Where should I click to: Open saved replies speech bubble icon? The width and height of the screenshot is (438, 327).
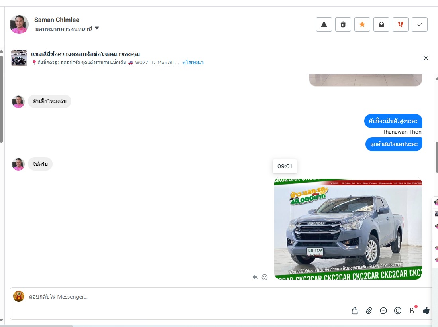click(x=383, y=311)
